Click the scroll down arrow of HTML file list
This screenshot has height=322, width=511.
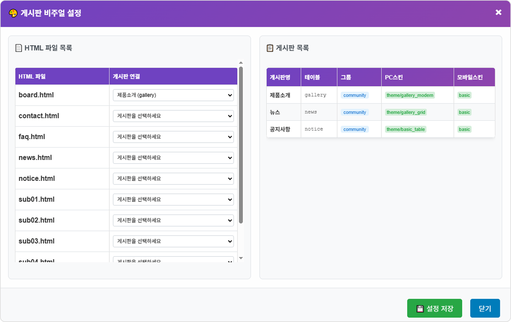tap(241, 258)
